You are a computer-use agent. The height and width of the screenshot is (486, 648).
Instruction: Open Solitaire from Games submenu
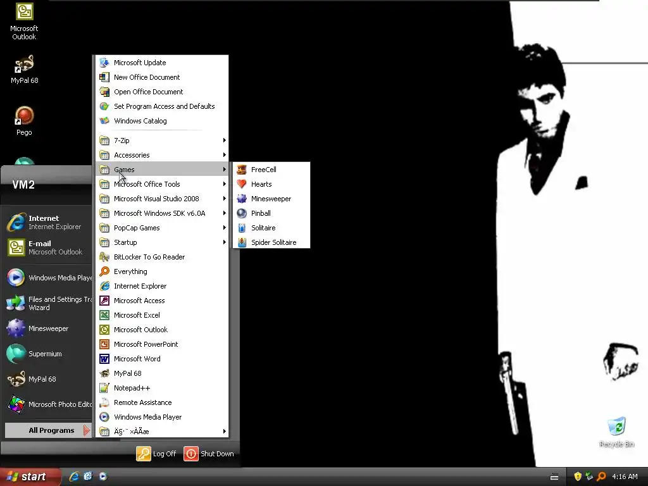pyautogui.click(x=271, y=228)
